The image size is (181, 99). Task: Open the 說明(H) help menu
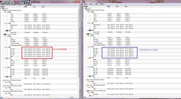coord(102,4)
